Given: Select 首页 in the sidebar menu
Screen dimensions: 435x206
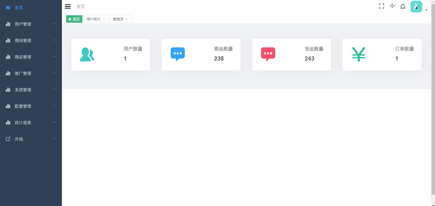Looking at the screenshot, I should pos(31,8).
